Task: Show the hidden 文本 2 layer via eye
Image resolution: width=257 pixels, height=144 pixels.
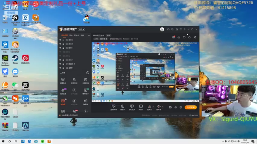Action: 60,56
